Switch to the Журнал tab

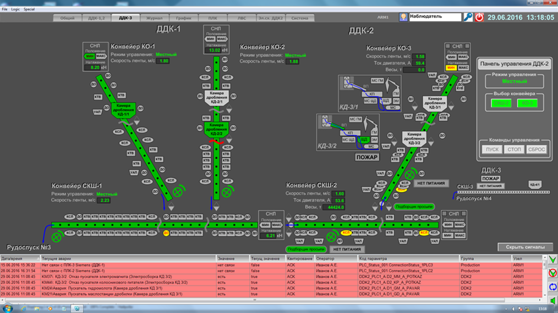tap(154, 18)
